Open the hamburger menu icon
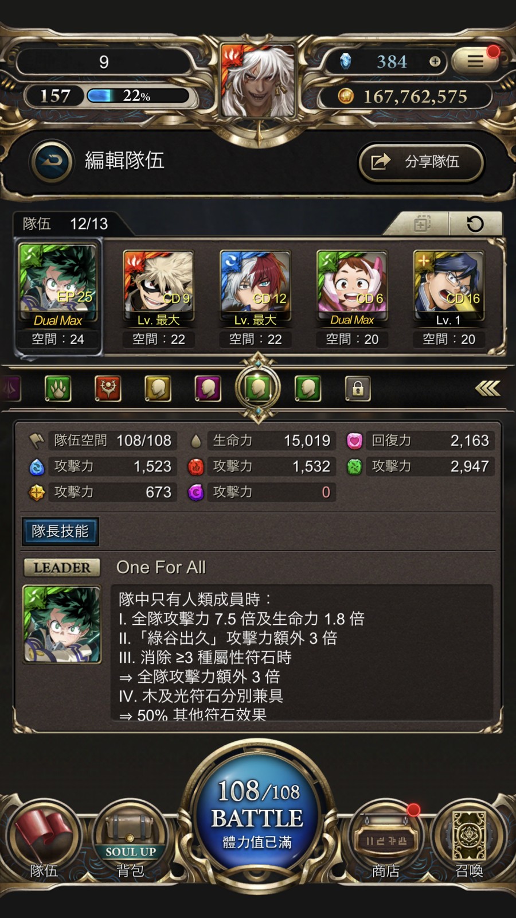 click(475, 61)
